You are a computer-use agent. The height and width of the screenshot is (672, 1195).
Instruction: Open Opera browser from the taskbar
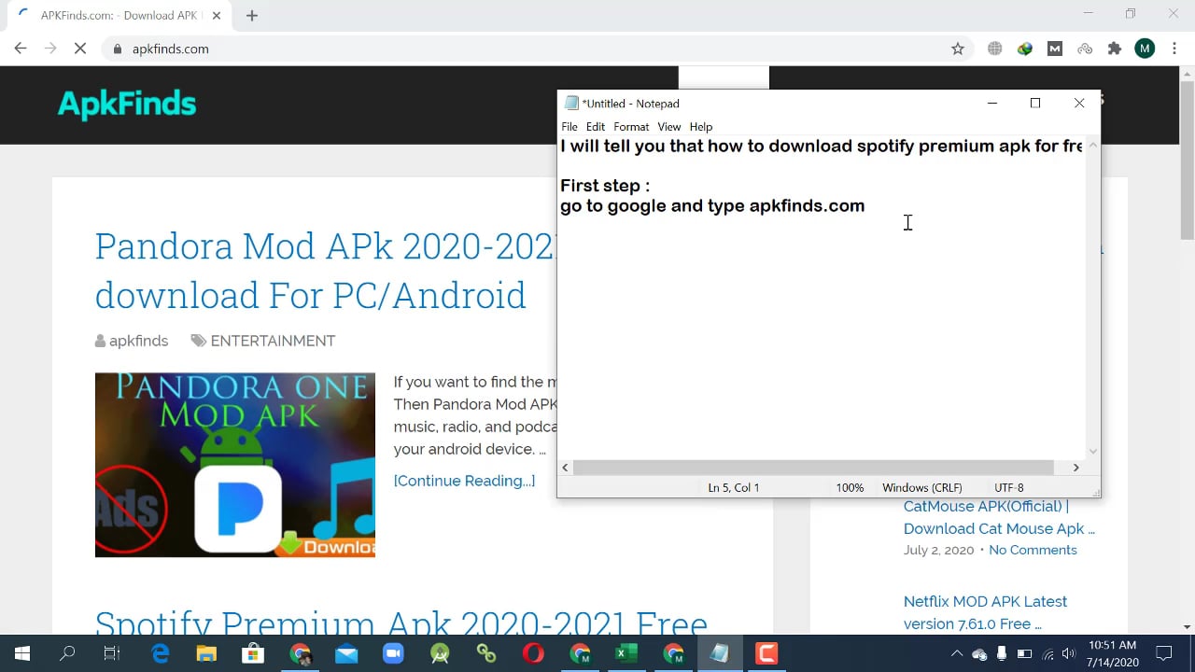pyautogui.click(x=533, y=653)
